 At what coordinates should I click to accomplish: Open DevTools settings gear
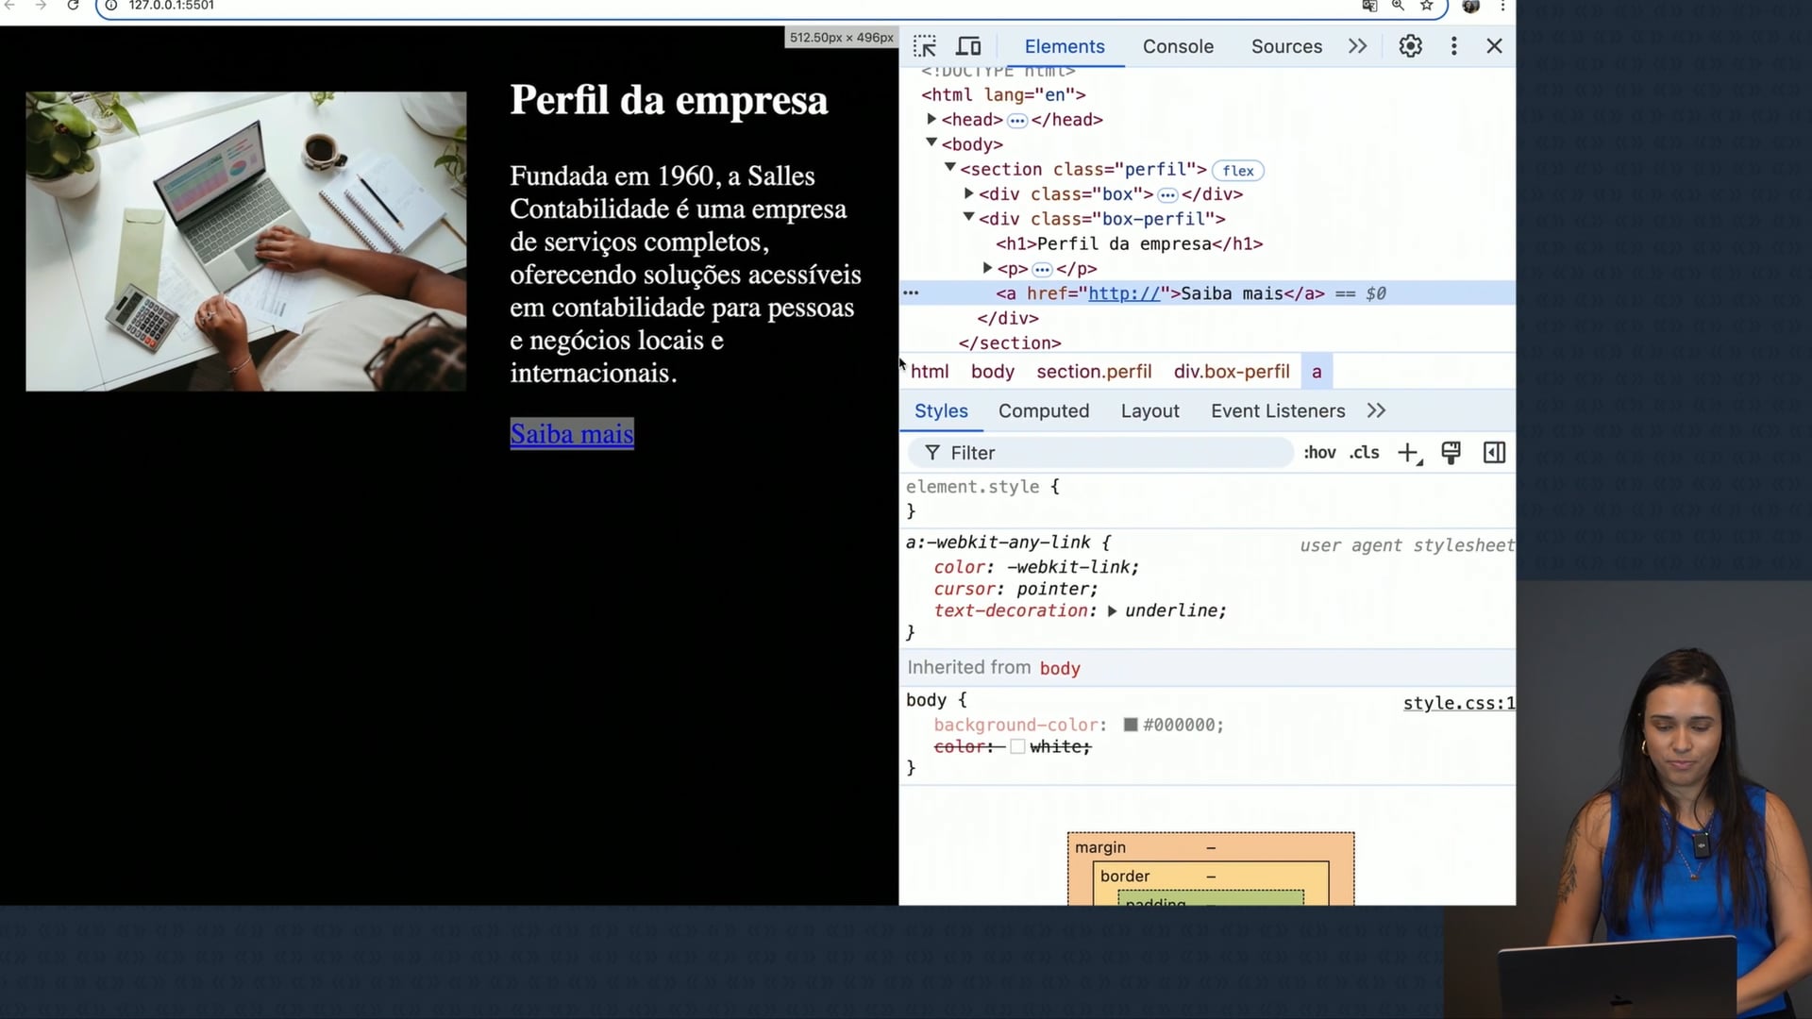tap(1410, 46)
